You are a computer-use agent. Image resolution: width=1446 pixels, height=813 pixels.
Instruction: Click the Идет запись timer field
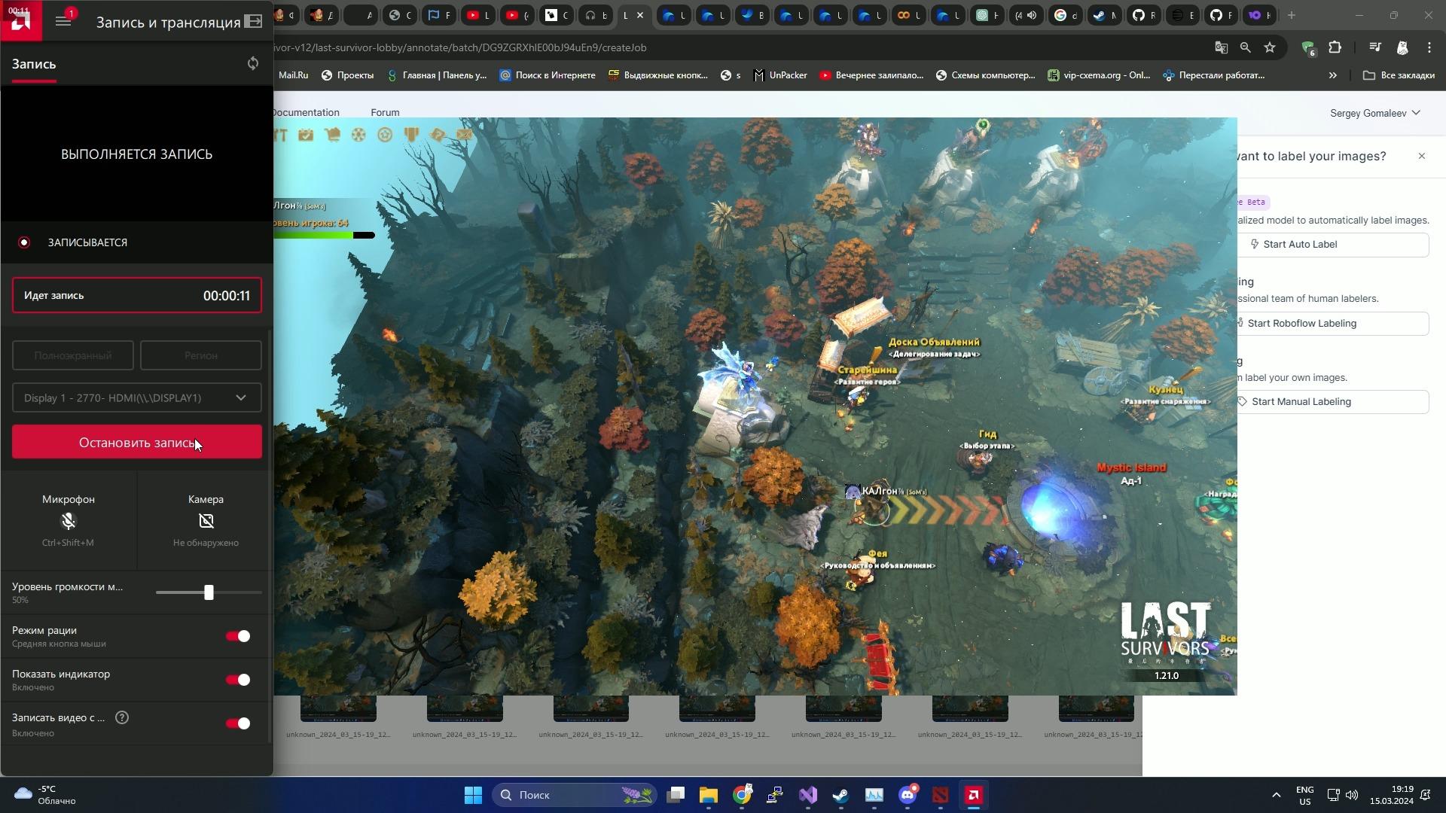coord(137,295)
